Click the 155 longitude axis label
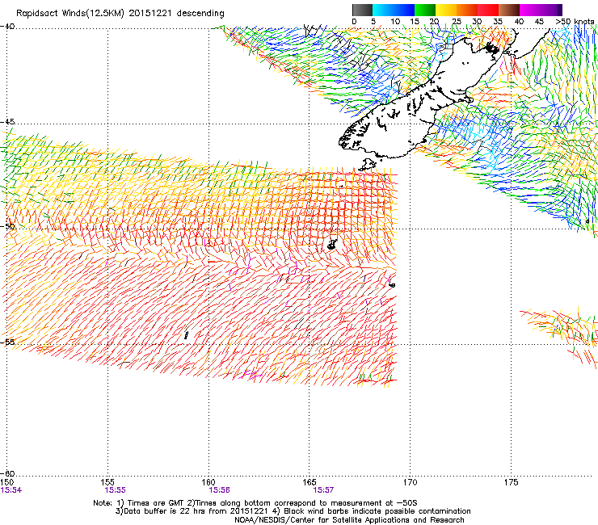 108,482
